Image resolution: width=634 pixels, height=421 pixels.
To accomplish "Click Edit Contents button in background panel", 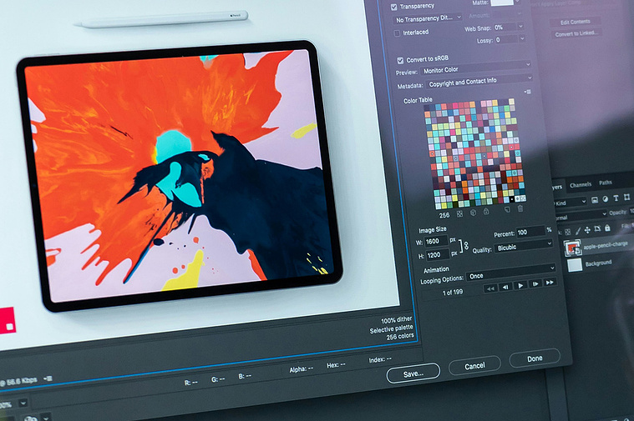I will [x=575, y=22].
